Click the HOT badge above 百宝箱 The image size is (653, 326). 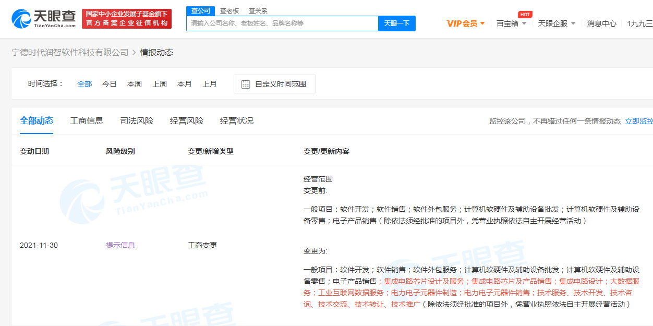[x=525, y=14]
